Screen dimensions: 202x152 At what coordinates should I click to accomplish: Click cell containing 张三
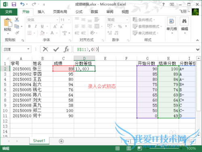point(42,69)
